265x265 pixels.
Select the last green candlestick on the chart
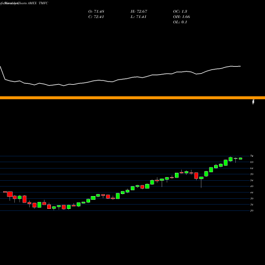pyautogui.click(x=241, y=158)
